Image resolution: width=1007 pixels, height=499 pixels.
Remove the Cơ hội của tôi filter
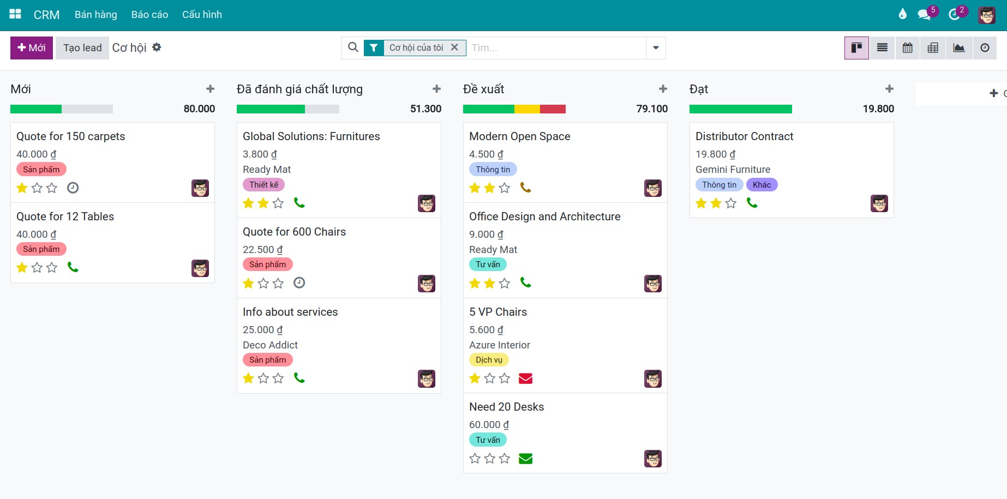pos(454,47)
